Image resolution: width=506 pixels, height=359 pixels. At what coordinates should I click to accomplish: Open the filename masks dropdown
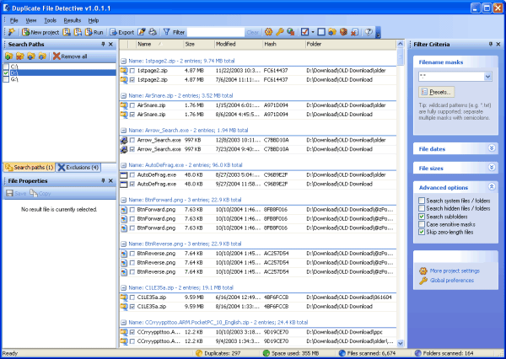(487, 77)
